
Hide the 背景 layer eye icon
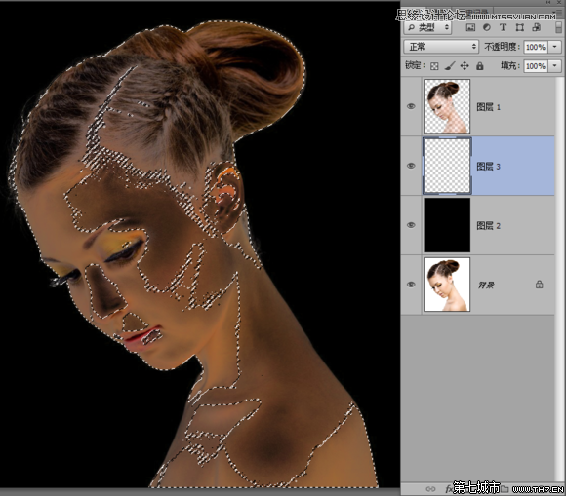pos(411,285)
